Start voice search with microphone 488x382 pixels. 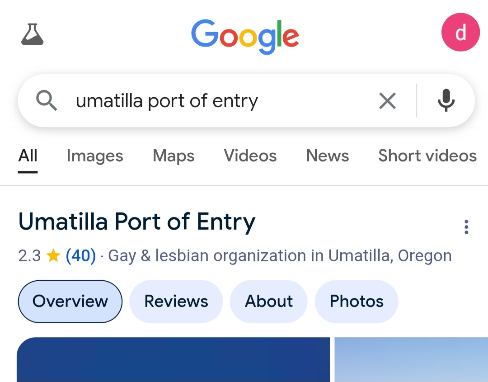point(446,100)
